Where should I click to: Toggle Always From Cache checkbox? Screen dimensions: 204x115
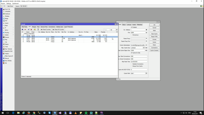tap(131, 66)
